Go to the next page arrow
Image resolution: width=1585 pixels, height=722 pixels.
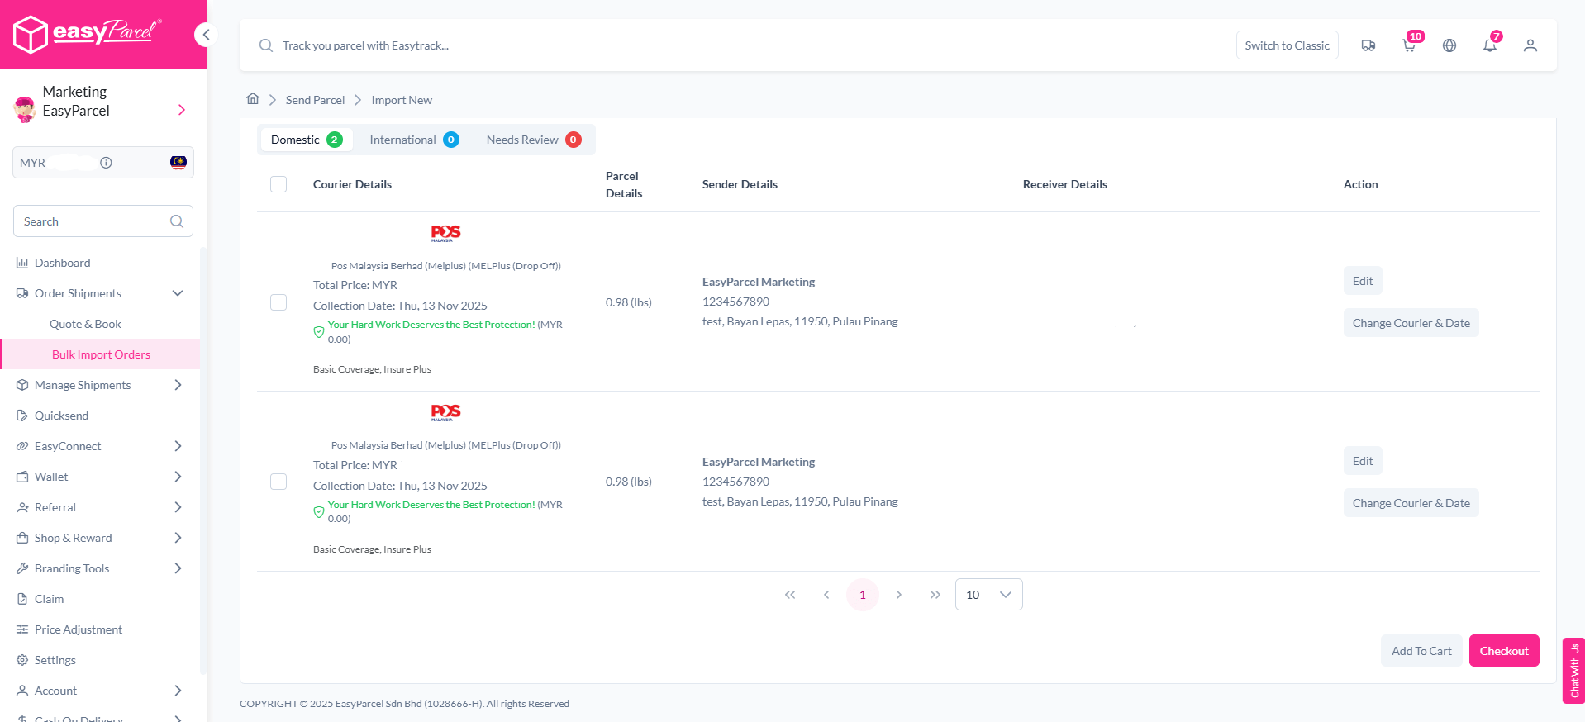(x=899, y=595)
